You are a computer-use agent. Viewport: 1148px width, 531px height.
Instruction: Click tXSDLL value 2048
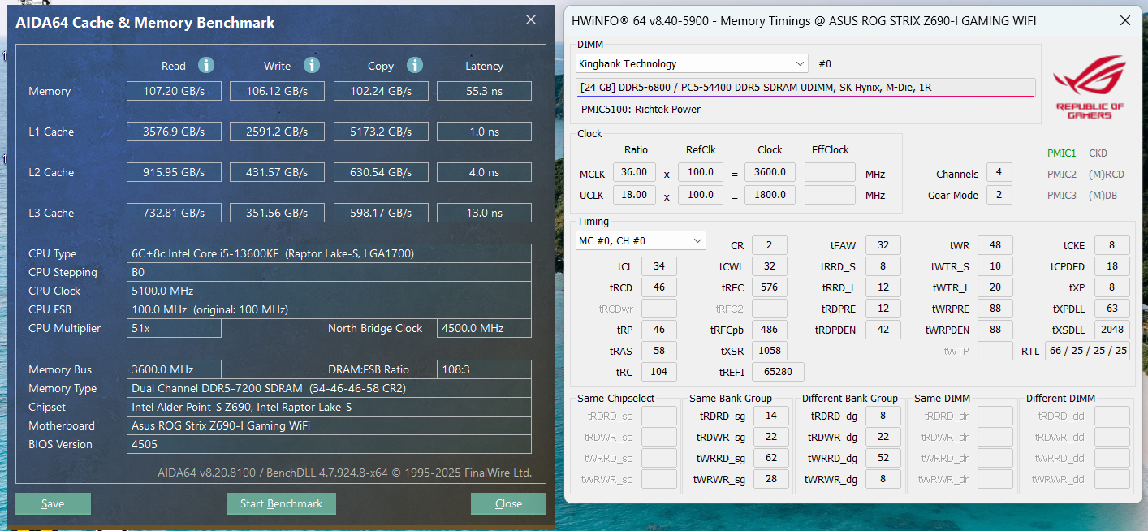(1112, 330)
